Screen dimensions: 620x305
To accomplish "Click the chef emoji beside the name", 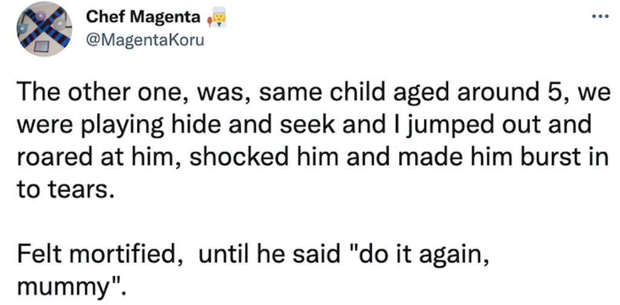I will (x=217, y=18).
